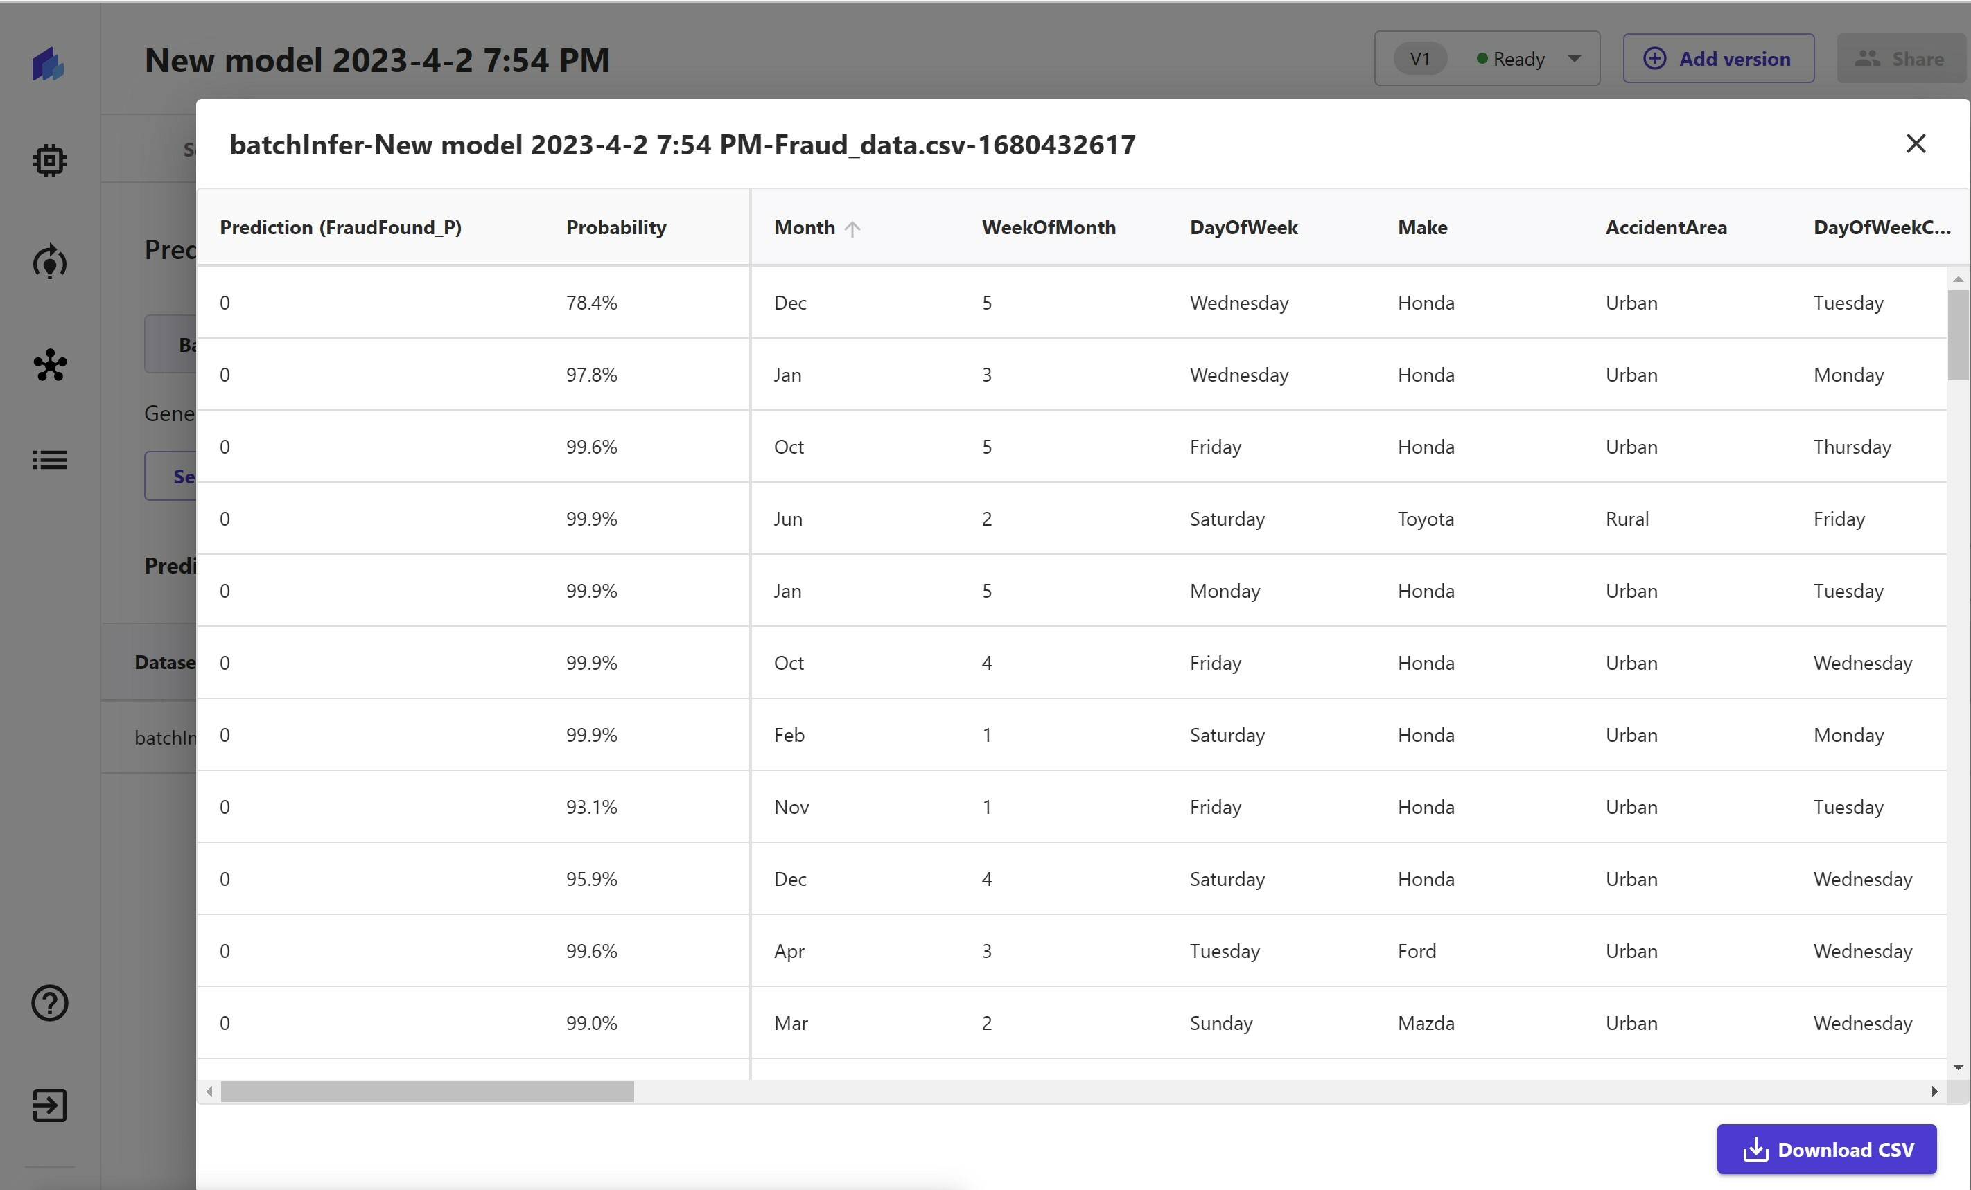This screenshot has width=1971, height=1190.
Task: Click the Month sort arrow icon
Action: click(852, 229)
